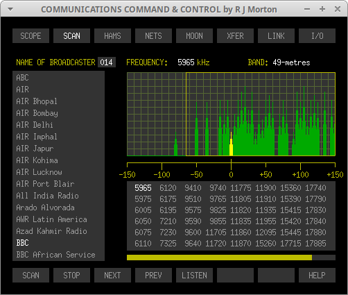Viewport: 348px width, 295px height.
Task: Click the +50 mark on frequency scale
Action: pyautogui.click(x=266, y=174)
